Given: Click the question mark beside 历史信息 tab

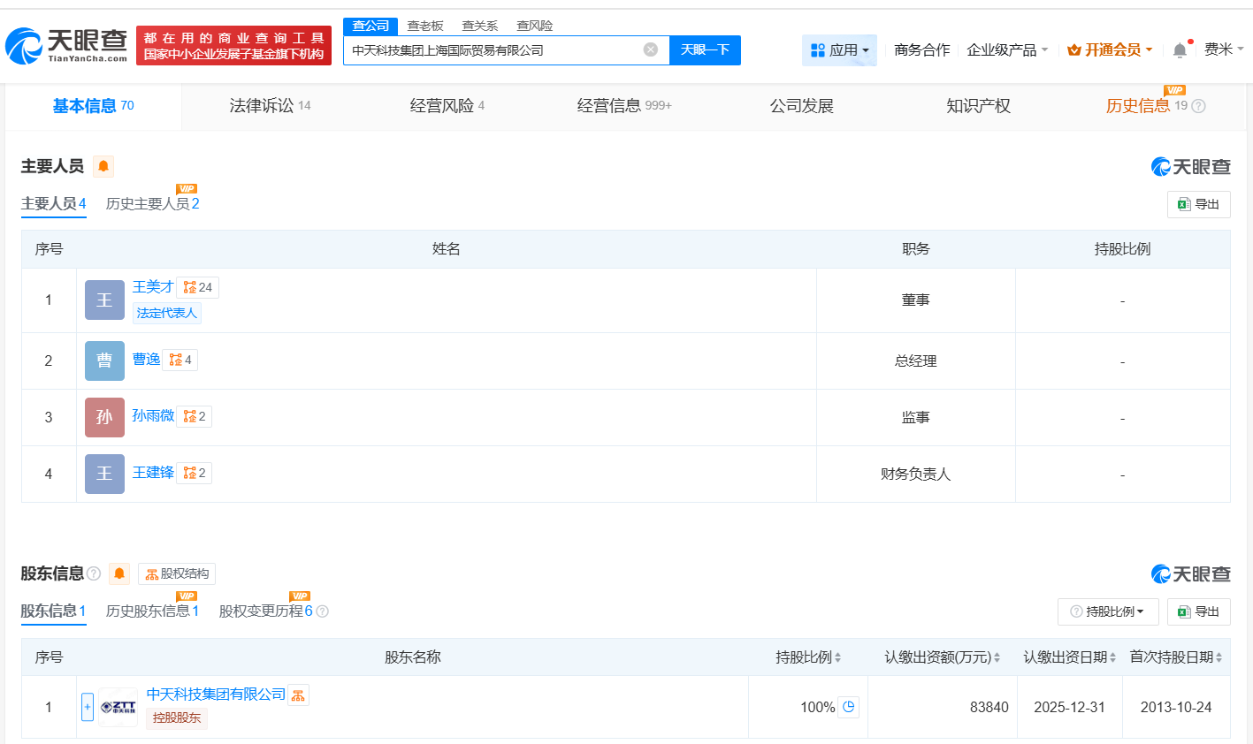Looking at the screenshot, I should pos(1198,106).
